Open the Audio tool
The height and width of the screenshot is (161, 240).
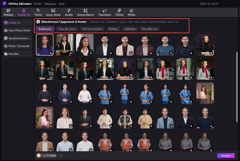click(x=69, y=12)
